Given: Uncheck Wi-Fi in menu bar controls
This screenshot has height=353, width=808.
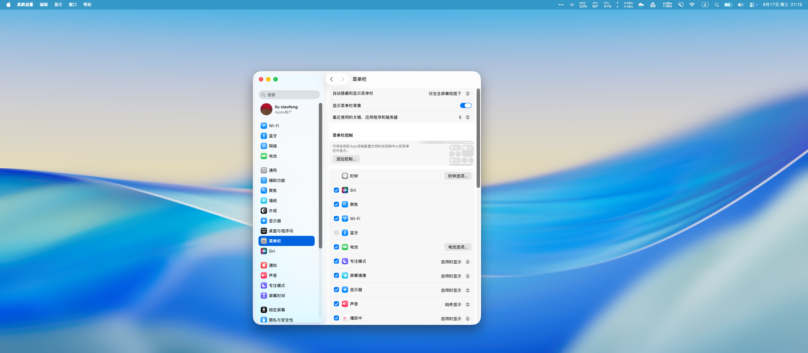Looking at the screenshot, I should tap(336, 218).
